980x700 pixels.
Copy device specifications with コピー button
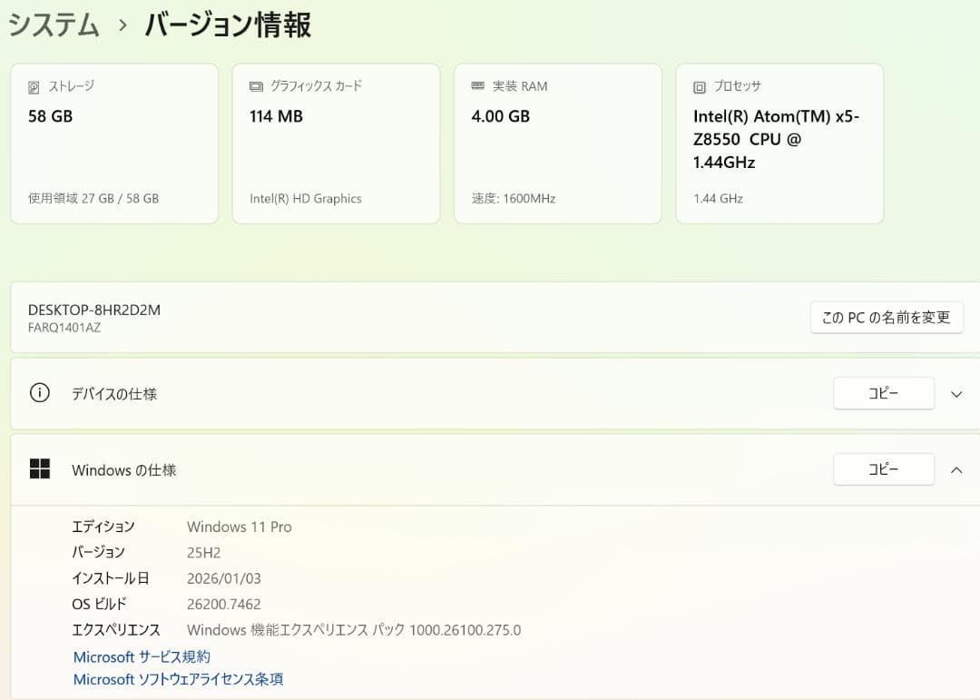[x=883, y=393]
